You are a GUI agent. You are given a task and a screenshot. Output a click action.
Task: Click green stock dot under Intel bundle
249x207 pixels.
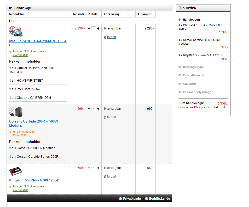pyautogui.click(x=10, y=52)
